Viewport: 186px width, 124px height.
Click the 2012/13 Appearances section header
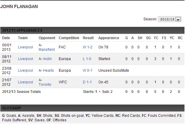click(x=92, y=30)
